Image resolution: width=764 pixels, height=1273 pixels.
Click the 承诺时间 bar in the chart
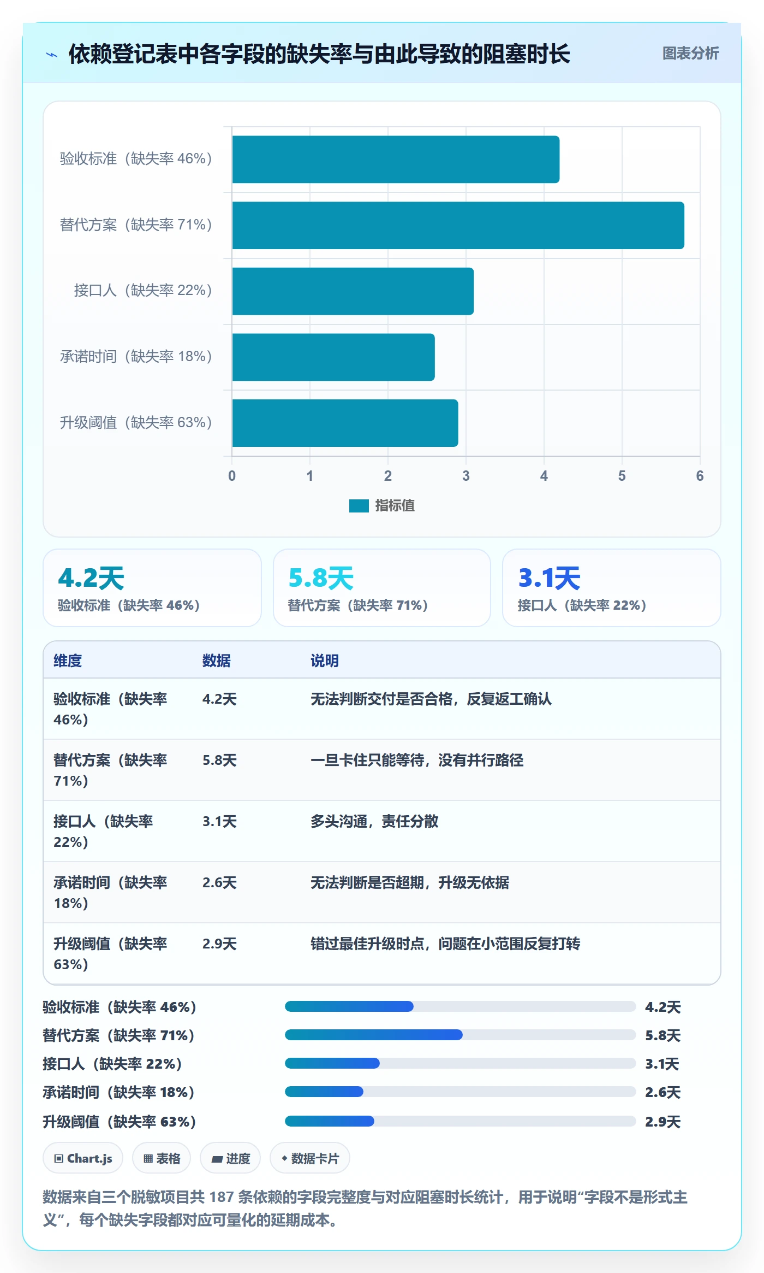[x=333, y=357]
